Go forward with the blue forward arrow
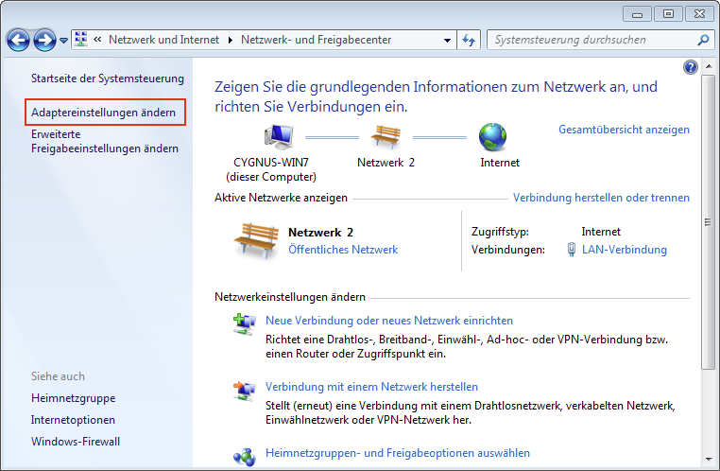 pos(44,41)
